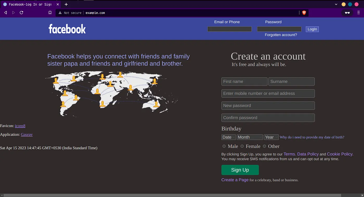This screenshot has height=197, width=364.
Task: Click the New password field
Action: tap(268, 106)
